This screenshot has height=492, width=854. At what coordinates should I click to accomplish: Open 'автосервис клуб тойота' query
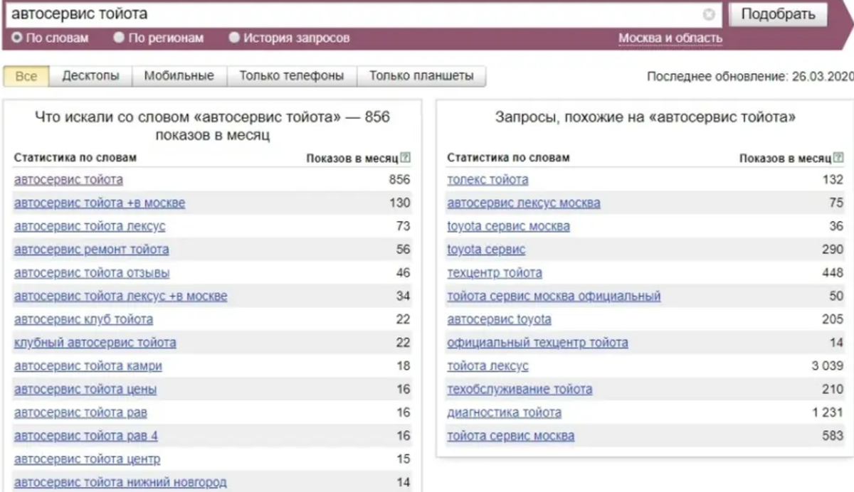[x=83, y=320]
